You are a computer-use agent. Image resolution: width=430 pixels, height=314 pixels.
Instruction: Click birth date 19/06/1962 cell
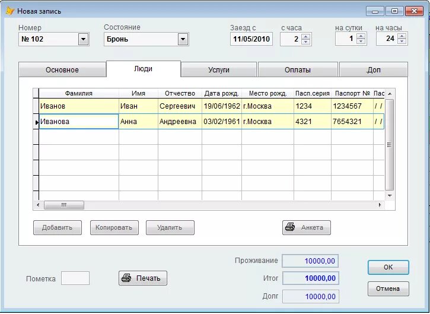click(x=222, y=106)
